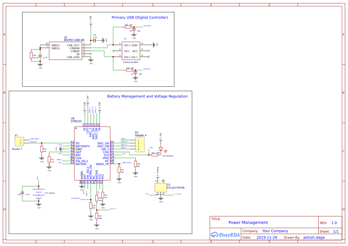
Task: Select the R47 resistor near the LED
Action: pos(155,155)
